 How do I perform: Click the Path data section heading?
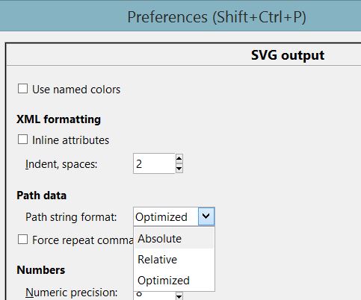tap(41, 196)
